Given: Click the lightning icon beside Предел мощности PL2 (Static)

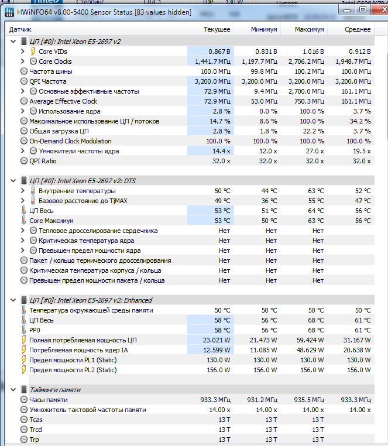Looking at the screenshot, I should point(24,370).
